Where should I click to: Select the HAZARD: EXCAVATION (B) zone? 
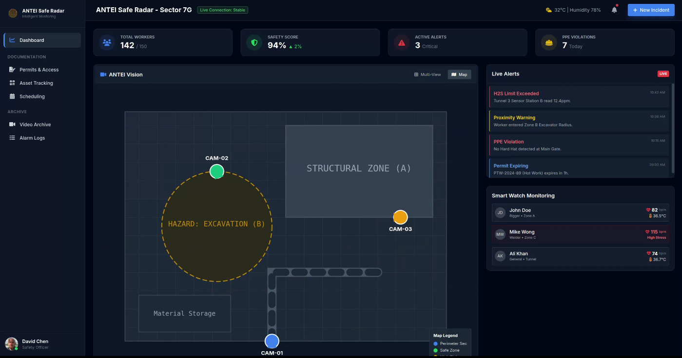(217, 226)
